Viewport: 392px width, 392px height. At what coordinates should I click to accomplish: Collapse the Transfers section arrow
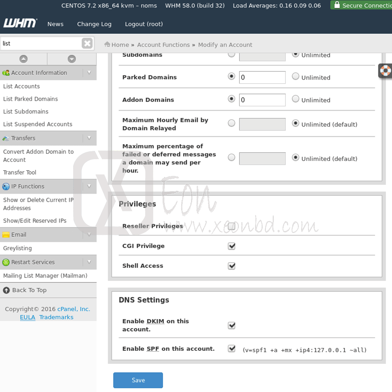coord(89,138)
